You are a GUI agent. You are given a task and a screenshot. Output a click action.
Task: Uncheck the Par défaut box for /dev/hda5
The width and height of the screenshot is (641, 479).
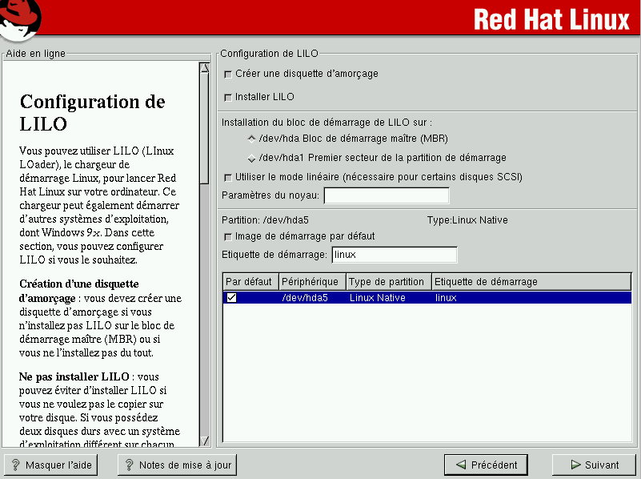(x=231, y=298)
